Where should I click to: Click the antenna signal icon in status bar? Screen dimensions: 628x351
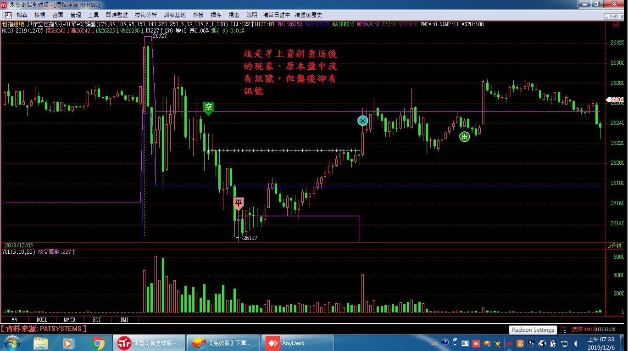tap(566, 329)
